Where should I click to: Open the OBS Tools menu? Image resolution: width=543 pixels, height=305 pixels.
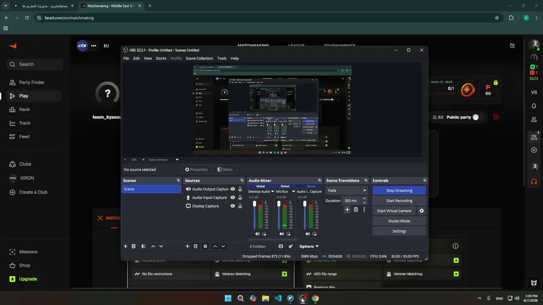point(222,58)
